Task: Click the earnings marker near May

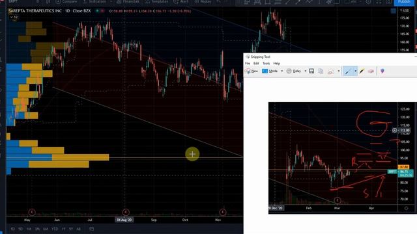Action: pyautogui.click(x=32, y=212)
